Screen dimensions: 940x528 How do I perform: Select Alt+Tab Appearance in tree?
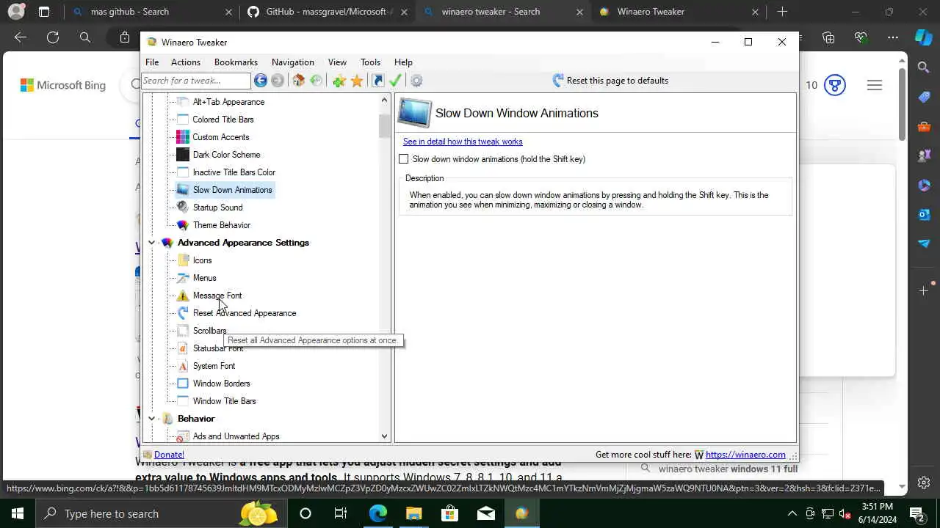click(228, 102)
